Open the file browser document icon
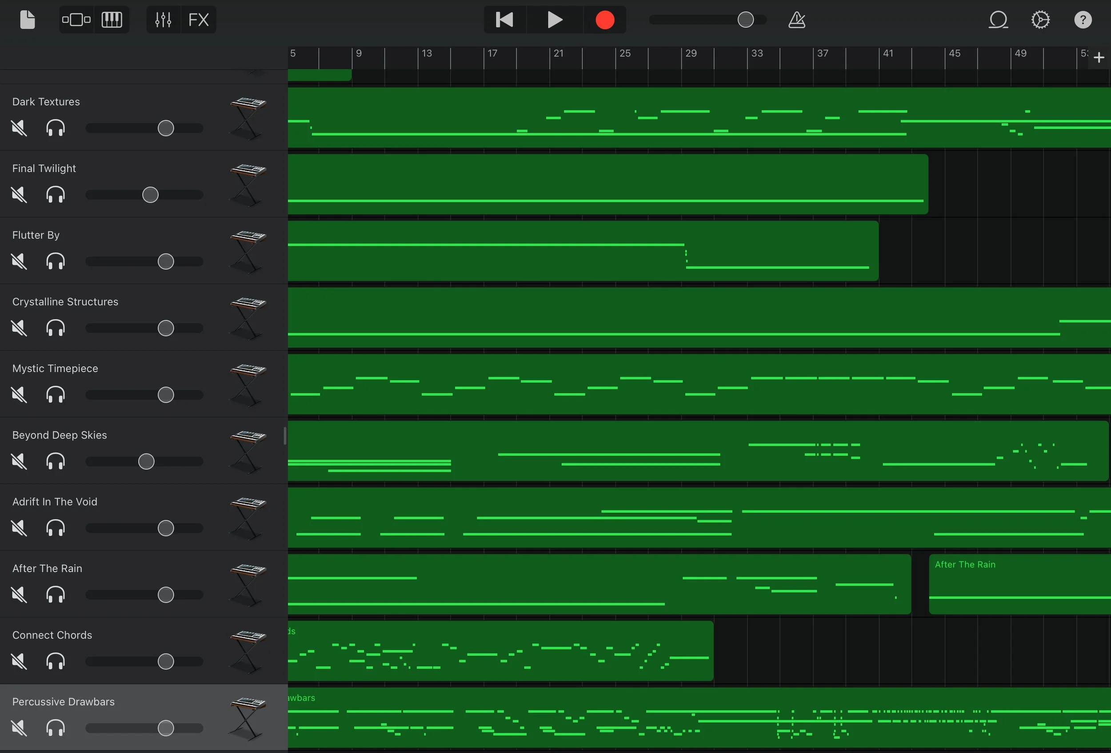Screen dimensions: 1111x753 coord(27,20)
